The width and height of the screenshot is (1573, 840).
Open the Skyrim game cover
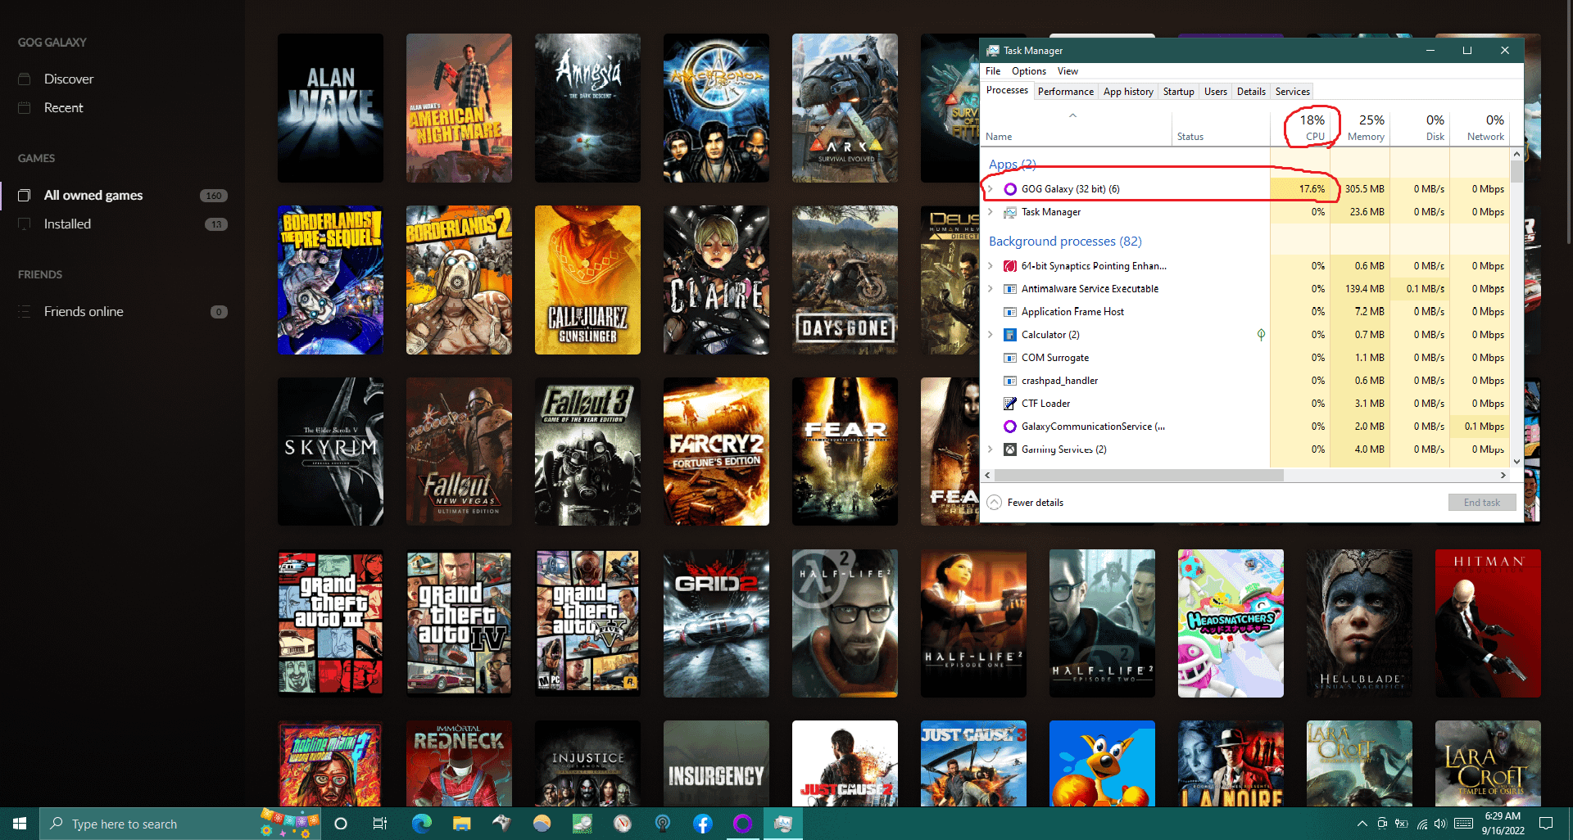tap(330, 451)
